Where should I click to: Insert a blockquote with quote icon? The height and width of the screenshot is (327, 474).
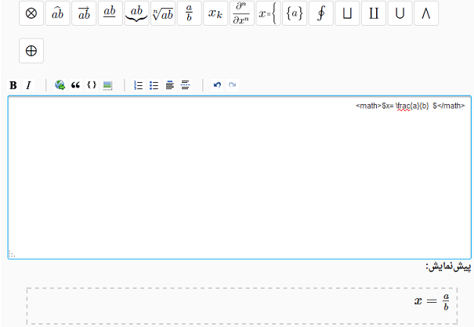(x=76, y=85)
